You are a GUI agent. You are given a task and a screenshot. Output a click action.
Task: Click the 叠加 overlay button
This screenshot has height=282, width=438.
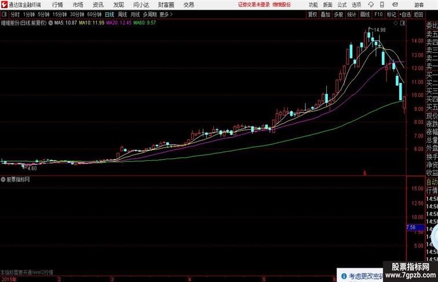point(326,14)
